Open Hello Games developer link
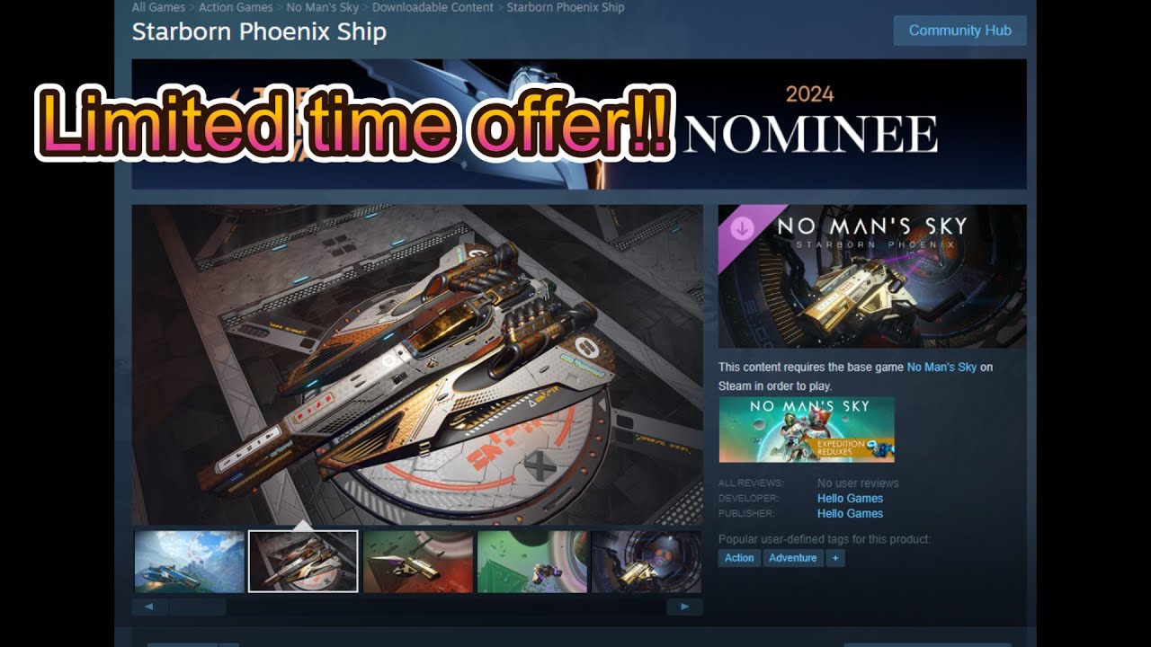This screenshot has height=647, width=1151. (850, 499)
